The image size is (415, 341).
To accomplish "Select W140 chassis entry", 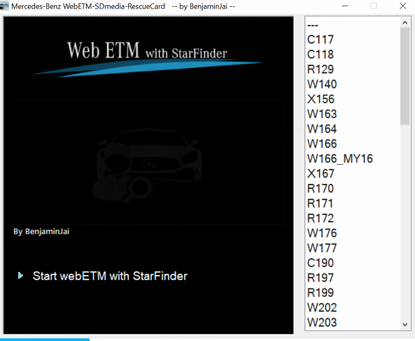I will click(321, 84).
